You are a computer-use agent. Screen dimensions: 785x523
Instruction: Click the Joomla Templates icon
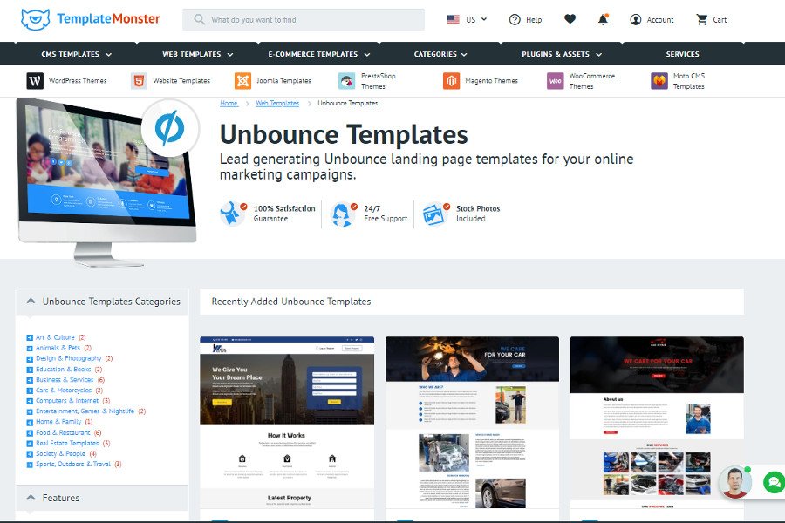[x=242, y=80]
